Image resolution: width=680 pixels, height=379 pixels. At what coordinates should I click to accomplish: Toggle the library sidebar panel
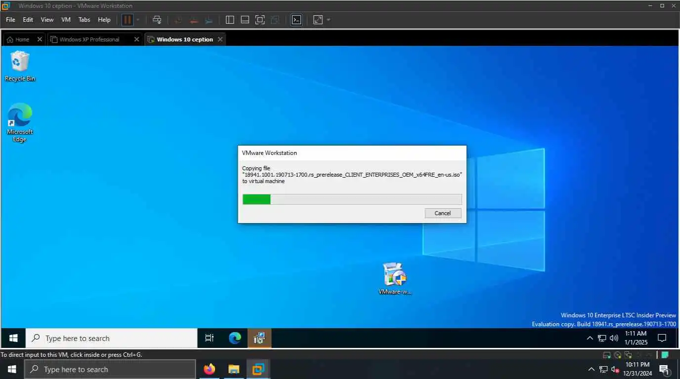[230, 20]
